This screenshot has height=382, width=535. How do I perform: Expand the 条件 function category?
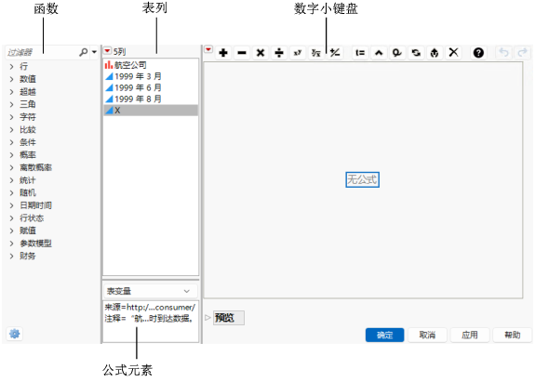[11, 142]
